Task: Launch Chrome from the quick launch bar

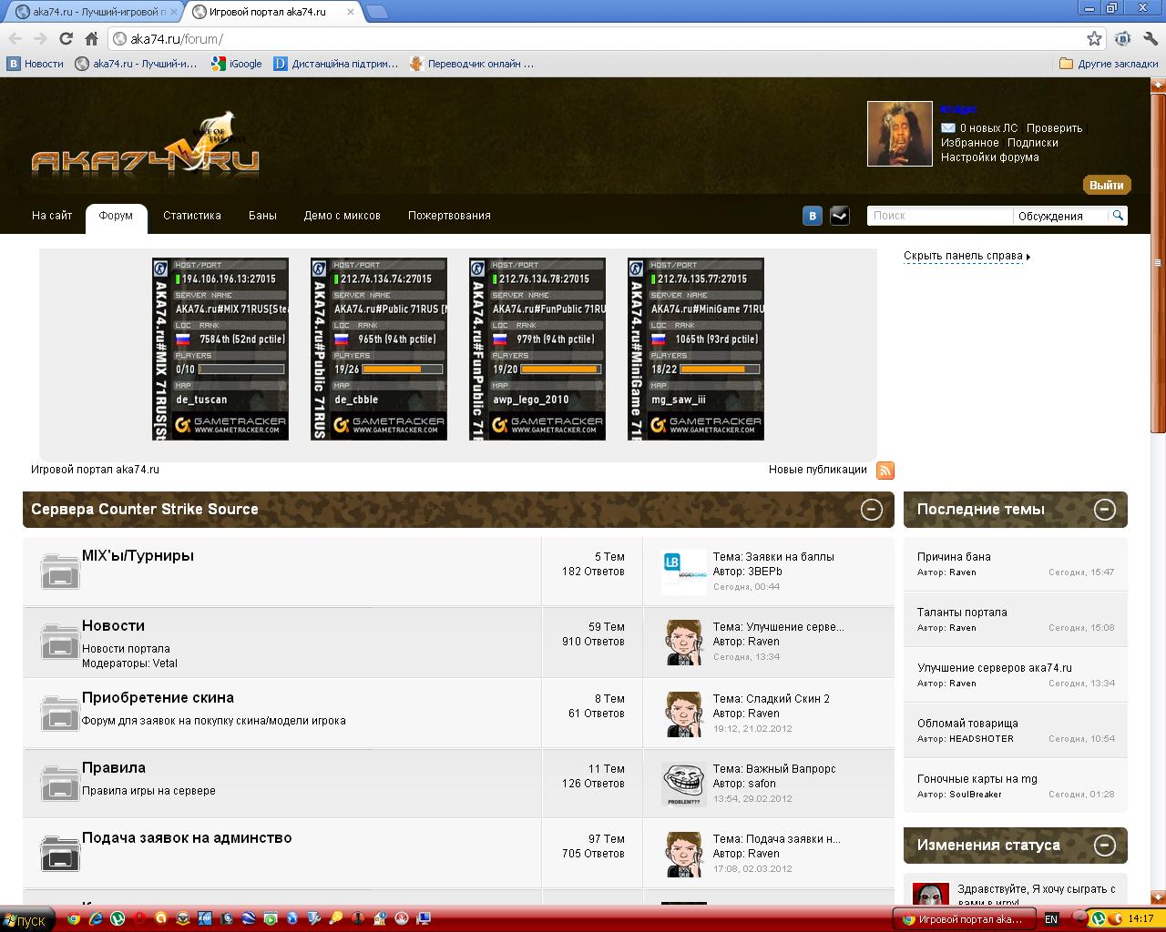Action: click(x=74, y=918)
